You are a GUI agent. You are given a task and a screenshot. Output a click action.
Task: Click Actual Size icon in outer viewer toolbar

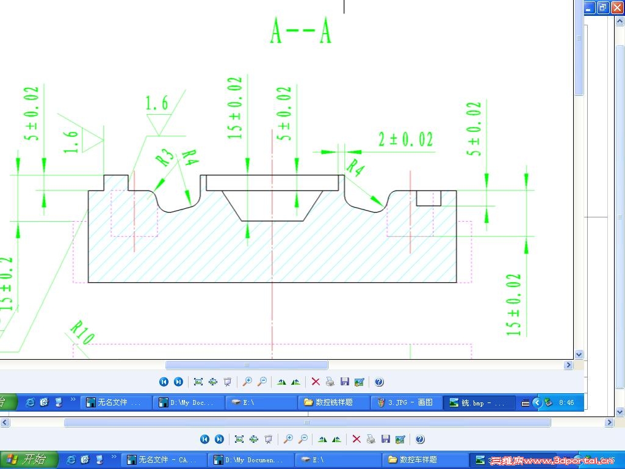[x=254, y=439]
